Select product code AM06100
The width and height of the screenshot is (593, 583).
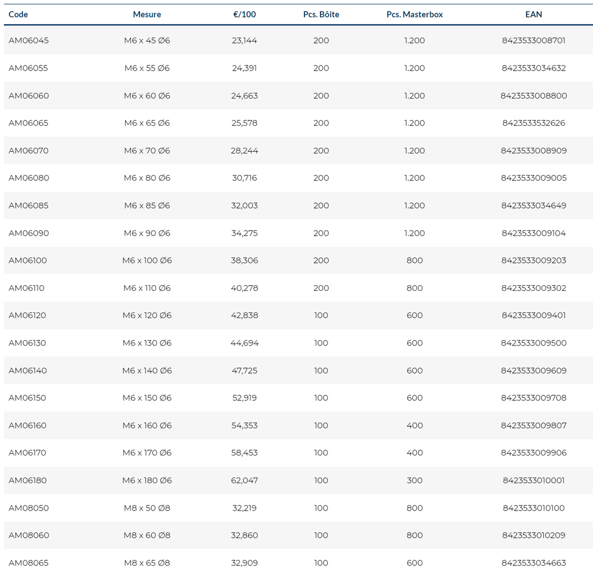click(28, 261)
